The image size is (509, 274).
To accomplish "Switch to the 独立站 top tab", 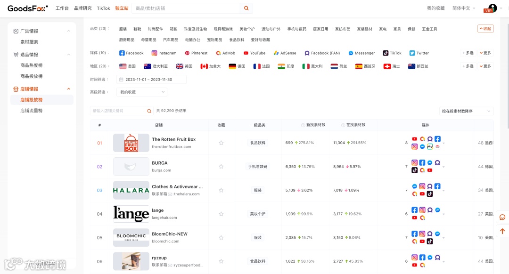I will click(x=122, y=8).
